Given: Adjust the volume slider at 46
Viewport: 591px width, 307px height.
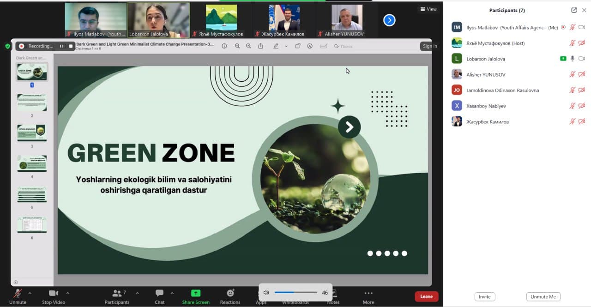Looking at the screenshot, I should pos(295,292).
